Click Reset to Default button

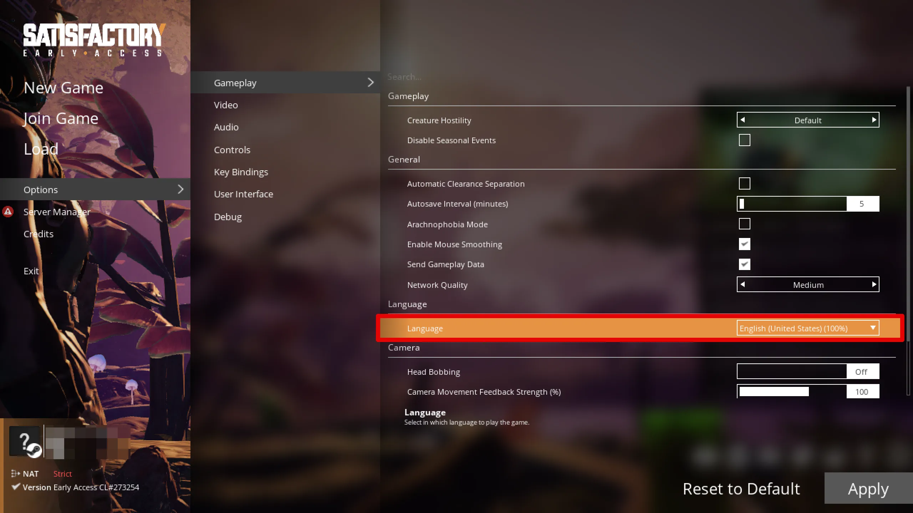coord(741,488)
